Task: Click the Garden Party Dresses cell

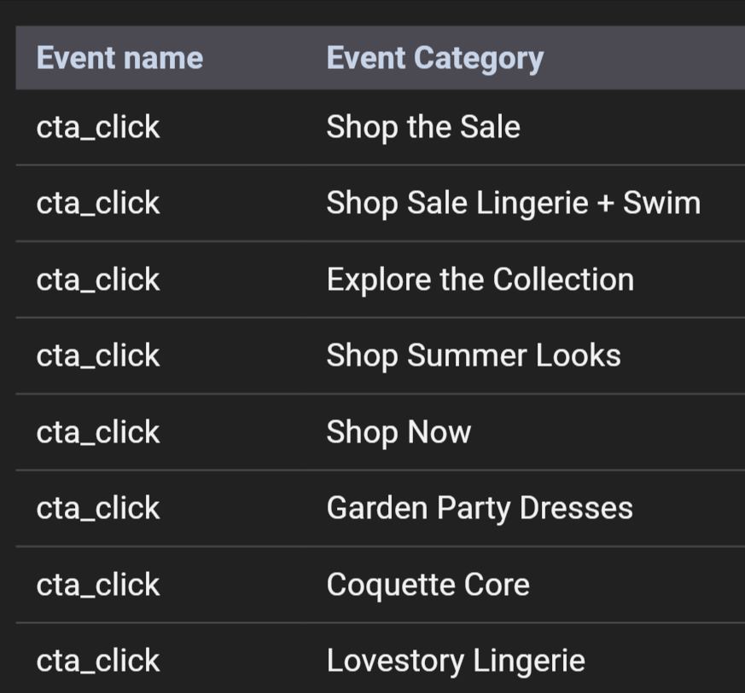Action: pos(480,508)
